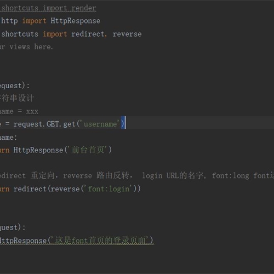Click the 'font:login' string literal
The image size is (274, 274).
(109, 189)
